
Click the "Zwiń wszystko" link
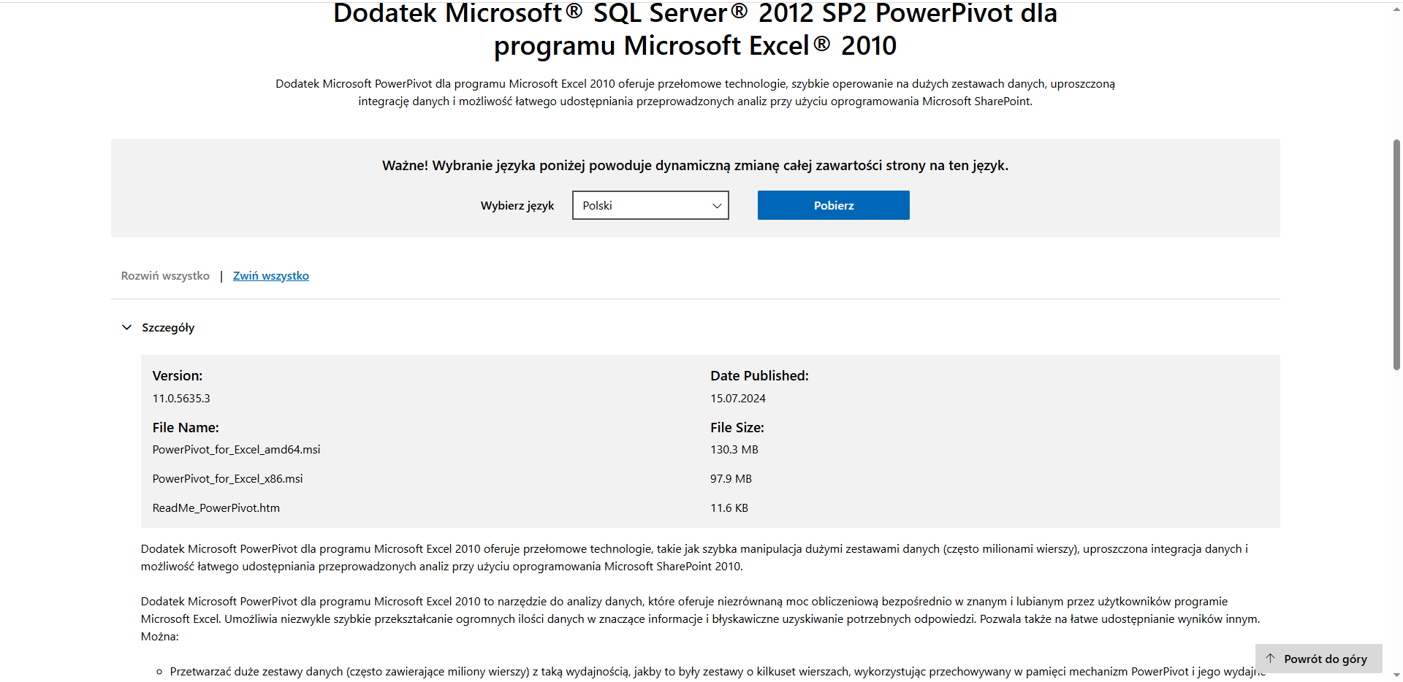(x=270, y=275)
